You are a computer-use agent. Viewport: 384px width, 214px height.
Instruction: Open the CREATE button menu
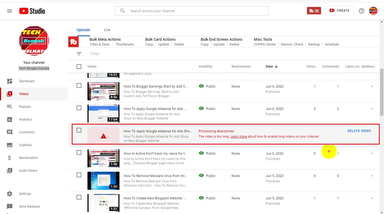point(340,11)
